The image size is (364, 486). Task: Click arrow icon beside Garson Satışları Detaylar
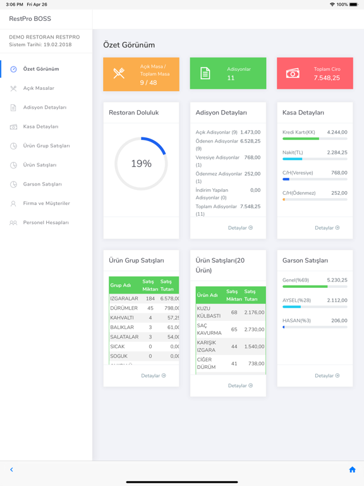(337, 376)
